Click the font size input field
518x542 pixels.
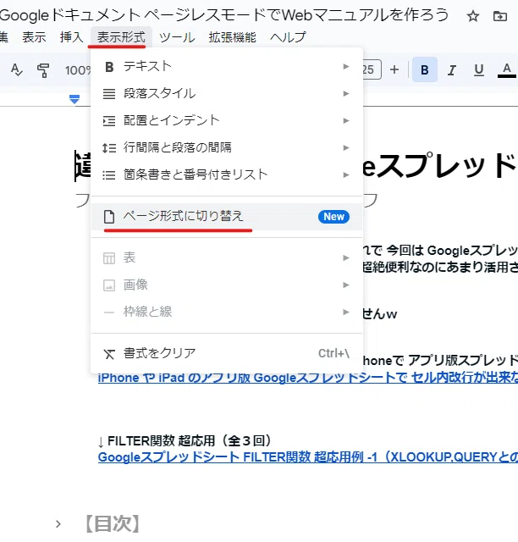tap(372, 69)
